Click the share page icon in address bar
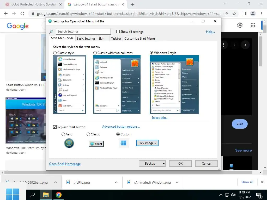The width and height of the screenshot is (267, 200). click(226, 14)
